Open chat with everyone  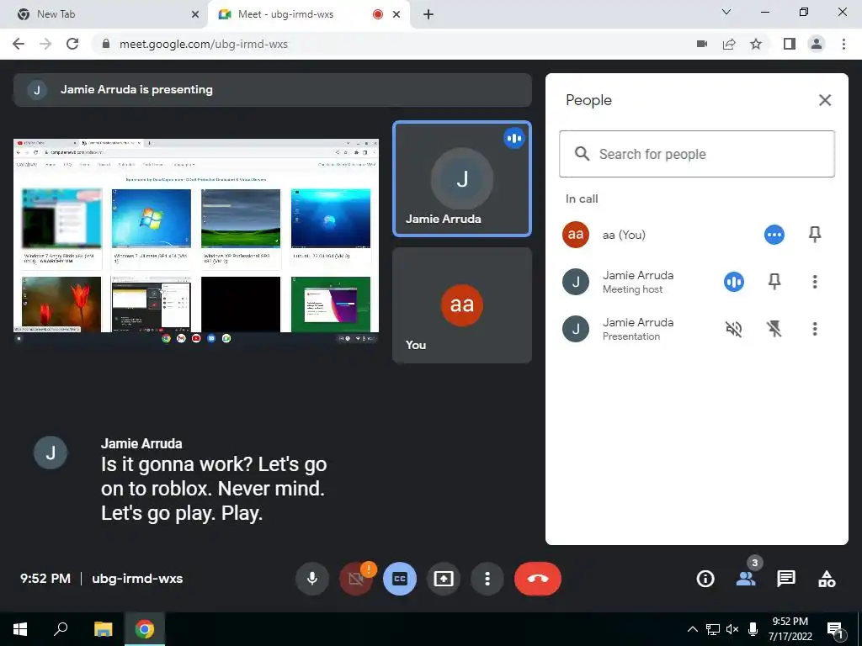point(786,579)
